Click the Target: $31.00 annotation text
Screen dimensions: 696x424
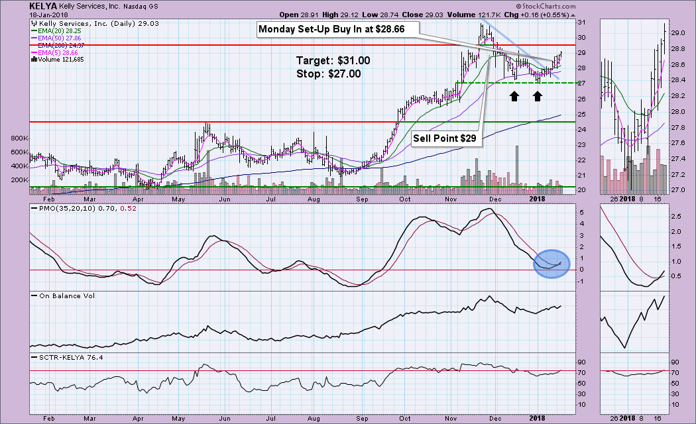333,60
